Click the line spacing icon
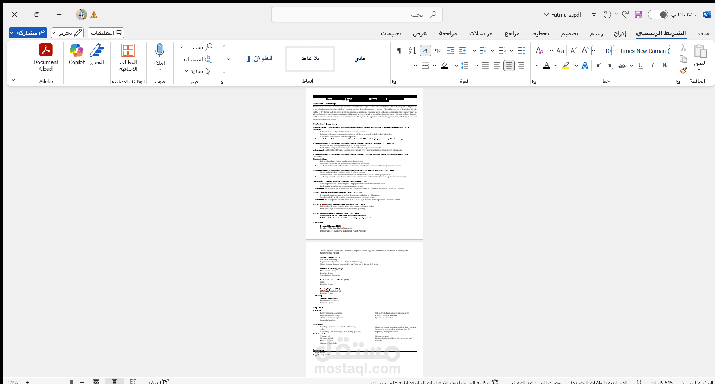715x384 pixels. (465, 66)
